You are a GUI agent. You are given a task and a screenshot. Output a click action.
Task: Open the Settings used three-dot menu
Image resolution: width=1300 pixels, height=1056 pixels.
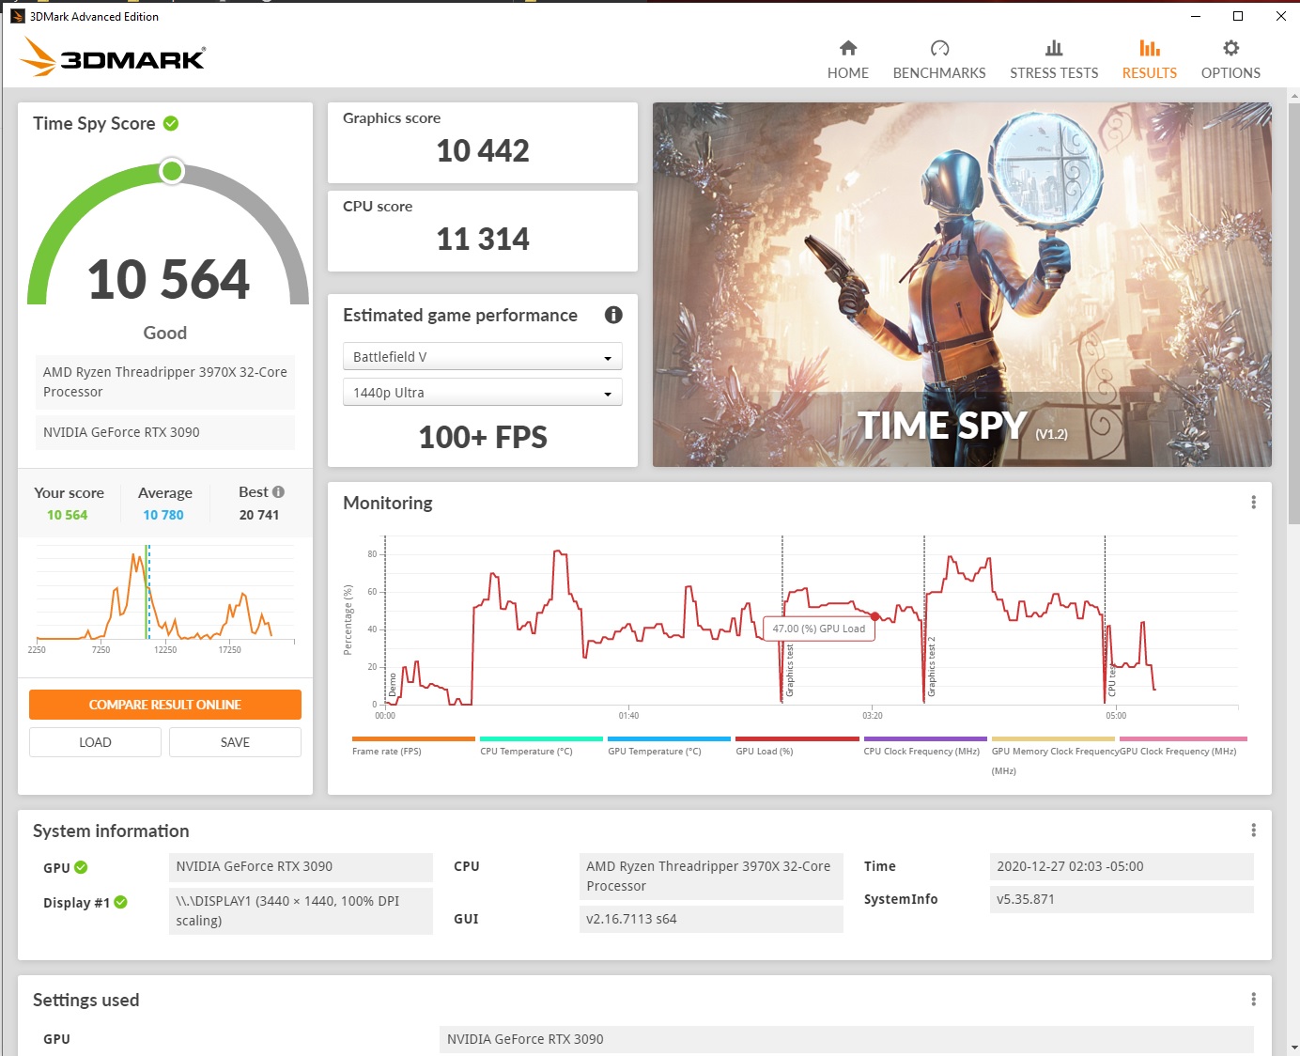(x=1253, y=1000)
